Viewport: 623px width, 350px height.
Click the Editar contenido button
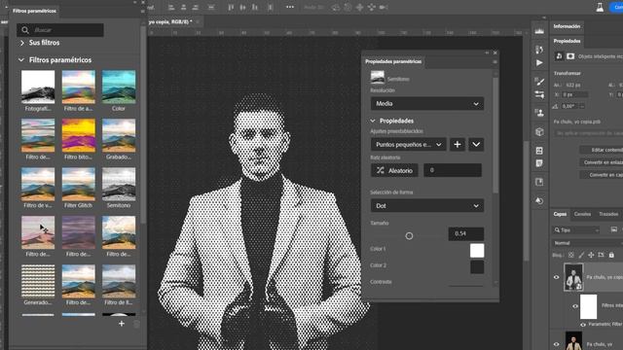(x=602, y=150)
